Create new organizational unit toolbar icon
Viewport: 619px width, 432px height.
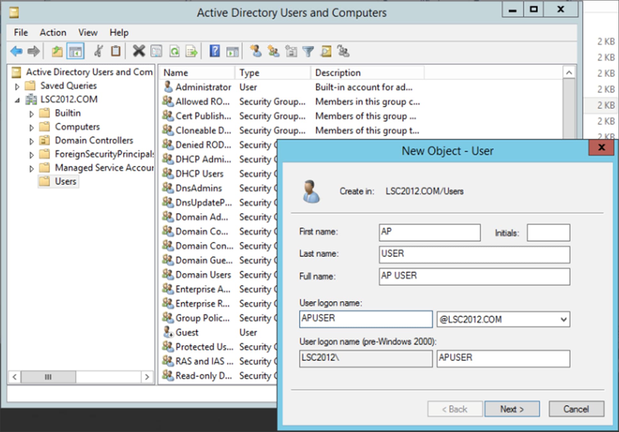[291, 51]
